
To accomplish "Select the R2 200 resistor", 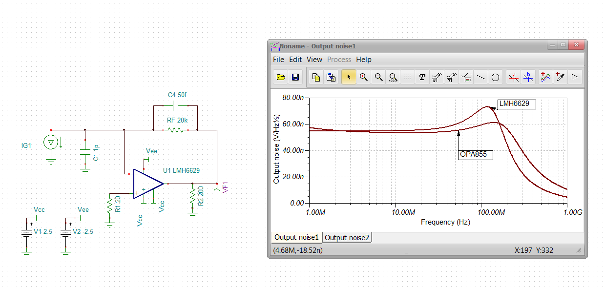I will point(193,197).
